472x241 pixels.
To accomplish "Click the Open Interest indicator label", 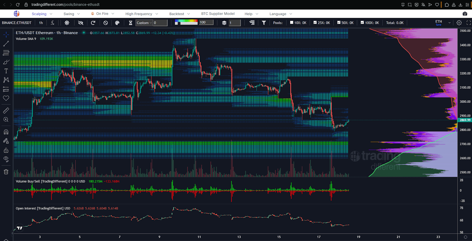I will (43, 208).
